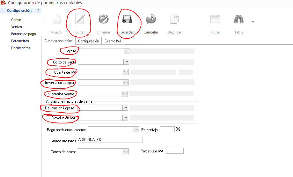
Task: Open the Costo de venta lookup button
Action: point(126,62)
